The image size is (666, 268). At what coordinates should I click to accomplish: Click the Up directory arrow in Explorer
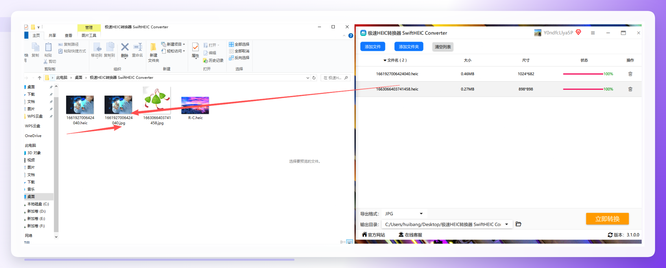click(39, 78)
